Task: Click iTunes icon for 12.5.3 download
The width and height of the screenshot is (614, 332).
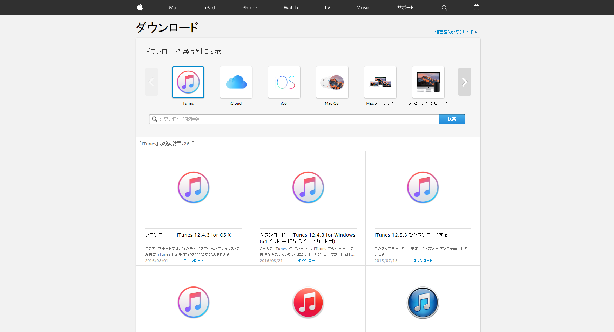Action: coord(423,187)
